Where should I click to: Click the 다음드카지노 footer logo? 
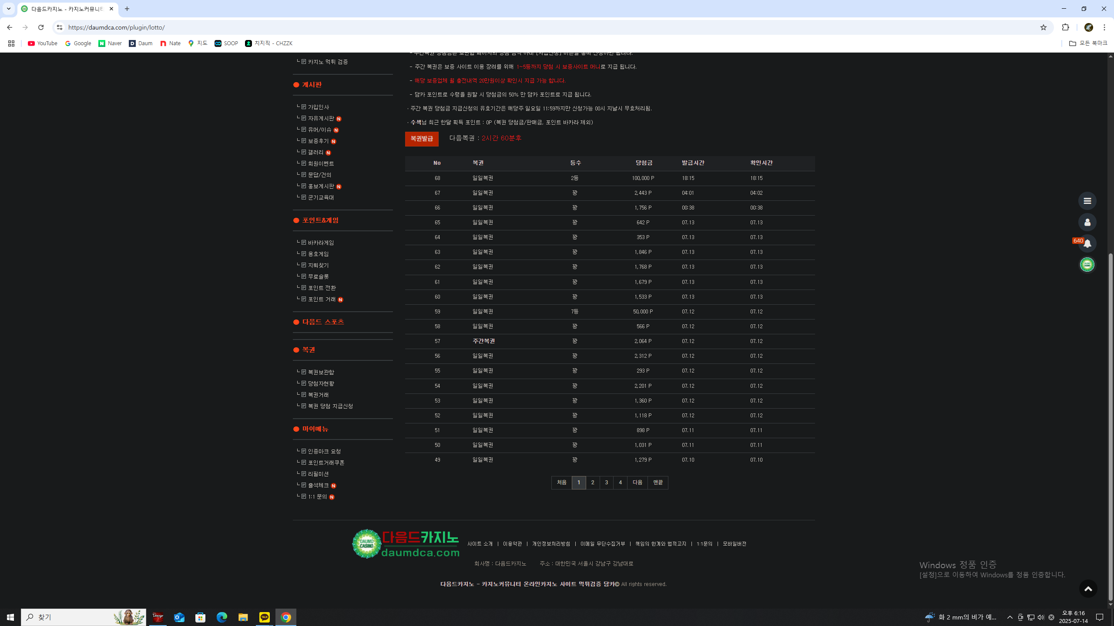click(x=406, y=544)
